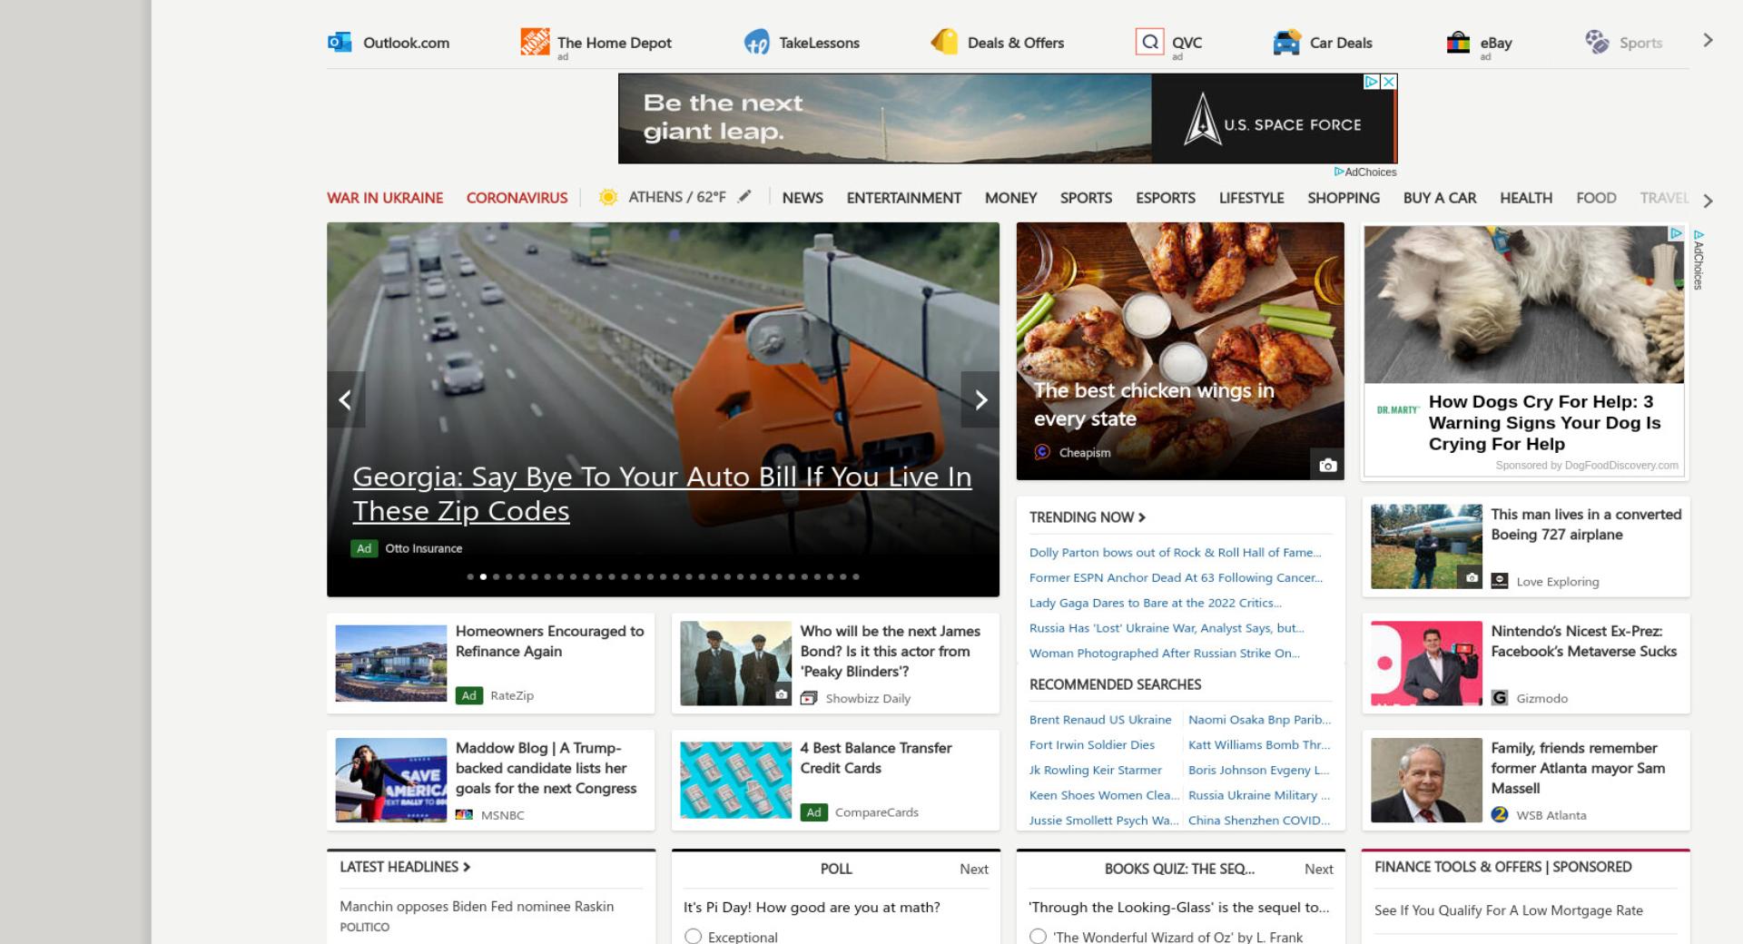Screen dimensions: 1743x944
Task: Go to the Next poll question
Action: point(974,870)
